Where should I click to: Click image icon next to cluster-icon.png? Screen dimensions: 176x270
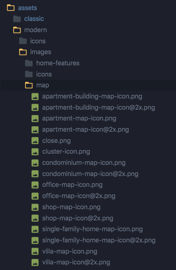point(35,152)
